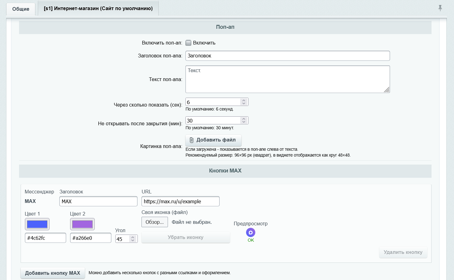Open the Цвет 2 purple color swatch
This screenshot has height=280, width=454.
(x=82, y=224)
